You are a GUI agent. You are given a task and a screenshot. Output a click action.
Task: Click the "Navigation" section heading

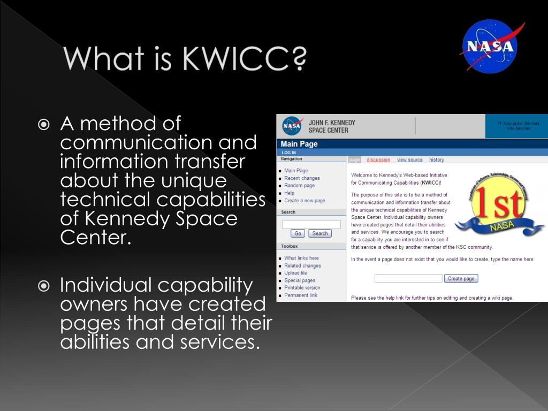point(292,159)
